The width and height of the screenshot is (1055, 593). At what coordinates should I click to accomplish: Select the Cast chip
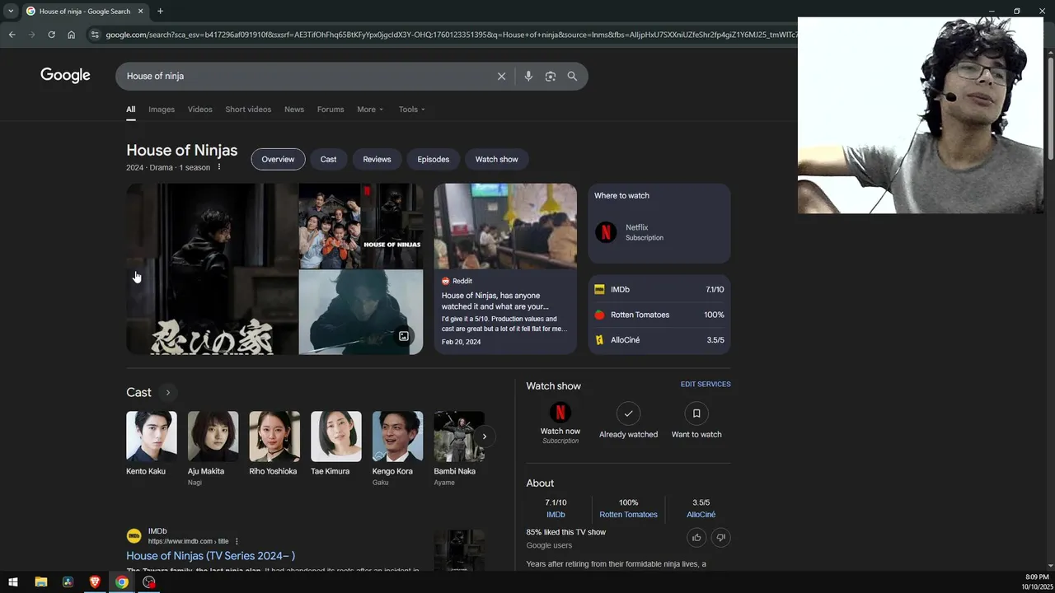(328, 159)
